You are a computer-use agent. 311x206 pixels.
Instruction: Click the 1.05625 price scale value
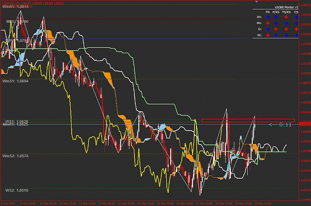306,161
